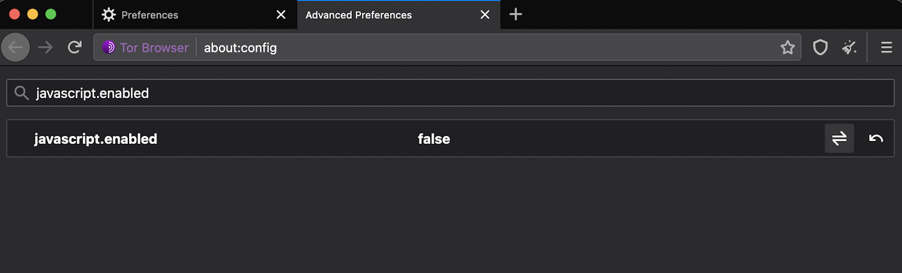902x273 pixels.
Task: Close the Advanced Preferences tab
Action: (x=485, y=15)
